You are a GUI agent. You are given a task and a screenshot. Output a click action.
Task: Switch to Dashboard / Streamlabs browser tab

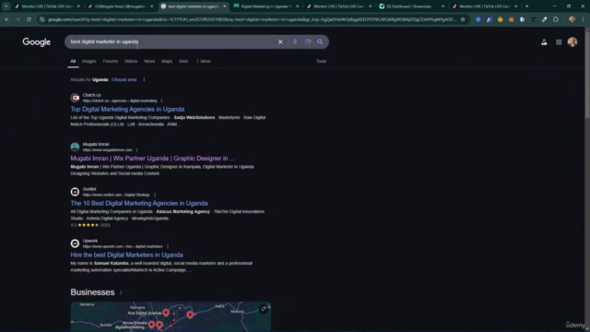(x=411, y=6)
